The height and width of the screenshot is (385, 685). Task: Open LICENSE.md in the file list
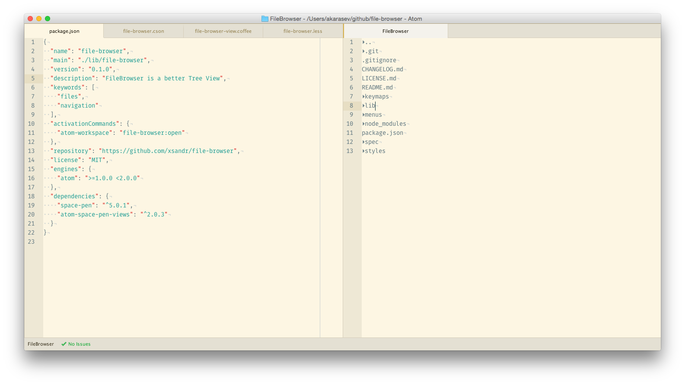(x=379, y=78)
